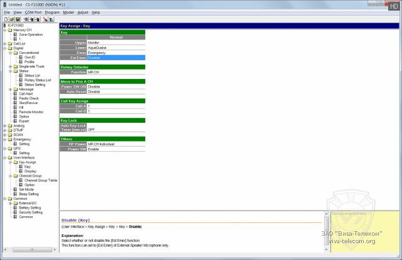
Task: Open the View menu
Action: (18, 13)
